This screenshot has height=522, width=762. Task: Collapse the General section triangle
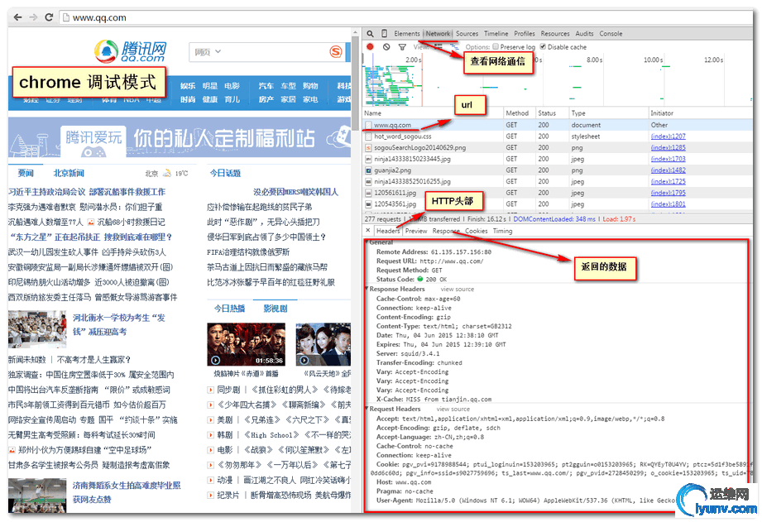pos(367,242)
